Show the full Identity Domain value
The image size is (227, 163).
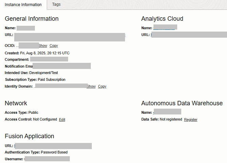tap(91, 86)
